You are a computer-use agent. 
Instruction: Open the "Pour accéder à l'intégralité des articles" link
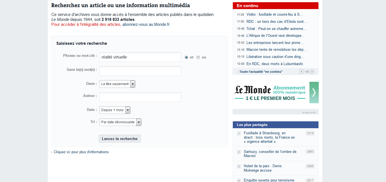tap(86, 24)
